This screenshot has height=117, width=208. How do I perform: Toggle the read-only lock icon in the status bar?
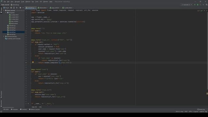pyautogui.click(x=206, y=111)
